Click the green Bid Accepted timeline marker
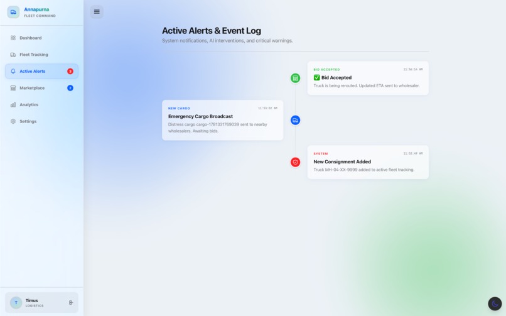Screen dimensions: 506x316 [295, 78]
